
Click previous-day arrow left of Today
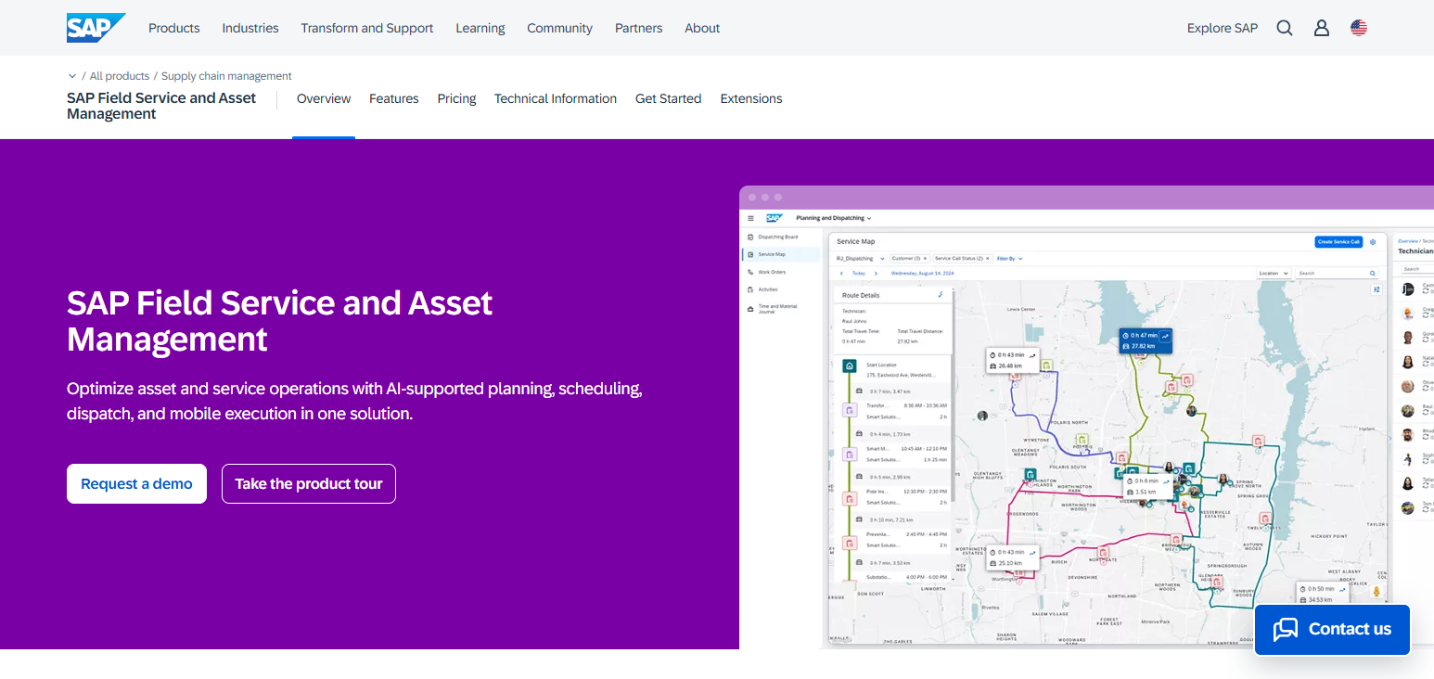[x=841, y=274]
